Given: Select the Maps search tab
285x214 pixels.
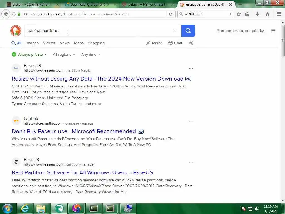Looking at the screenshot, I should coord(79,43).
